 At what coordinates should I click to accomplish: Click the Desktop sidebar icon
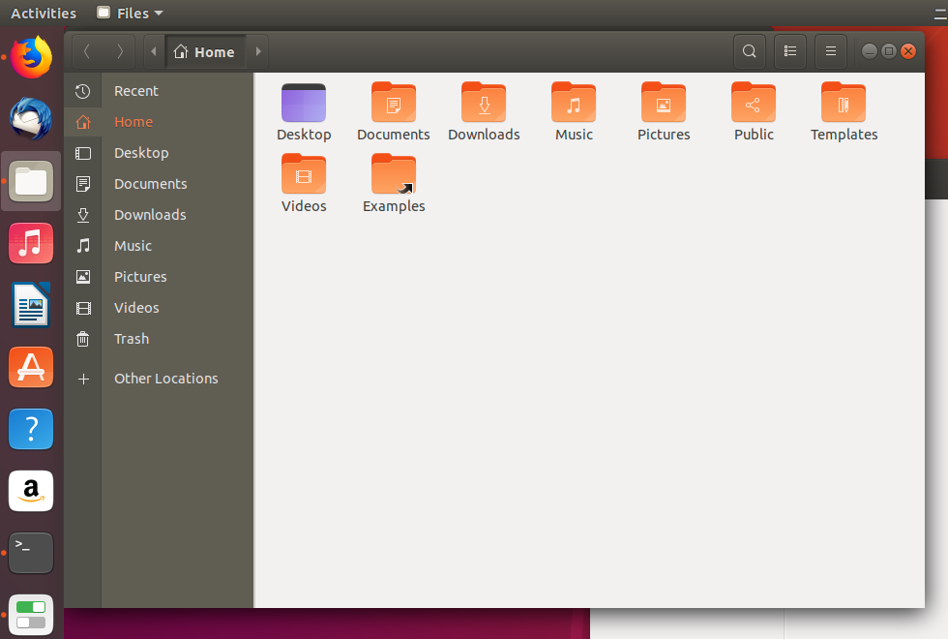(x=83, y=153)
